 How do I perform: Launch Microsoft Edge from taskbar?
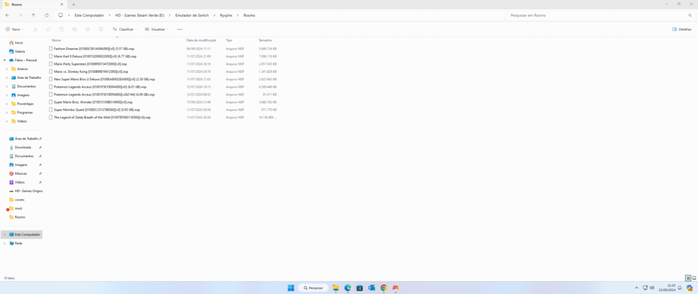[x=348, y=288]
